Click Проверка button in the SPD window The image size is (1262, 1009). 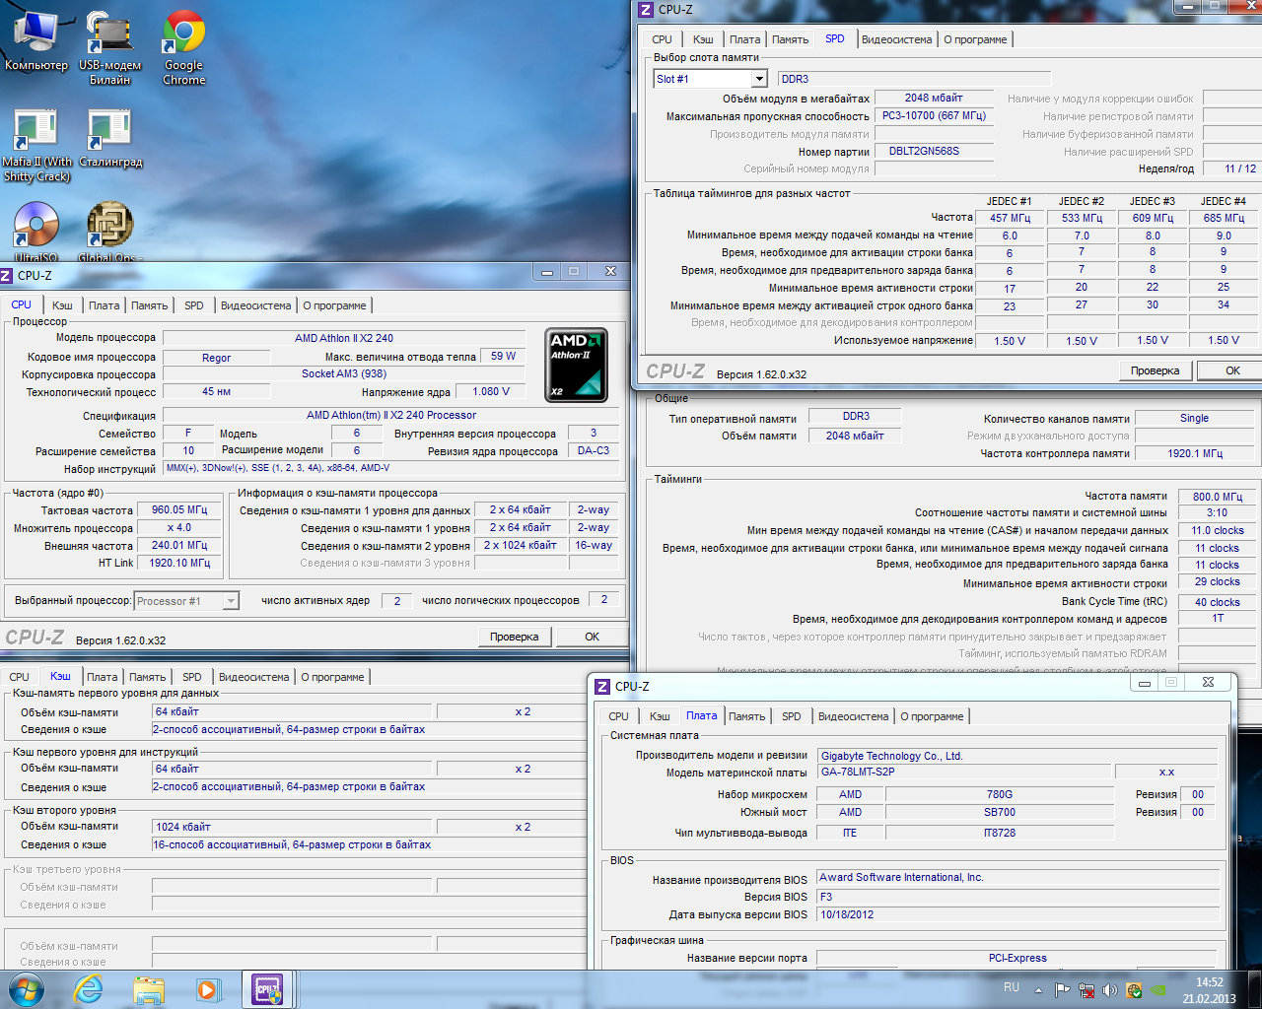[1155, 370]
